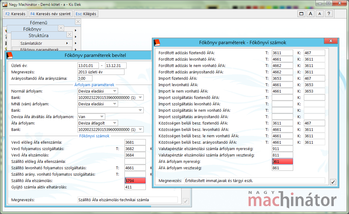Click empty Szállító előleg Áfa ellenszámla field
This screenshot has width=349, height=214.
click(x=135, y=161)
